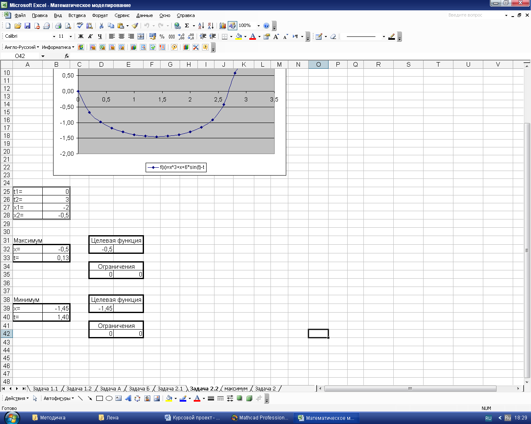This screenshot has height=424, width=531.
Task: Click the Save icon in the toolbar
Action: pos(27,26)
